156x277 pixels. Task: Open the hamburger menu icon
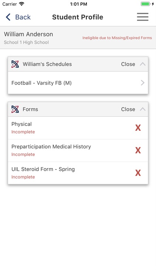pos(143,17)
